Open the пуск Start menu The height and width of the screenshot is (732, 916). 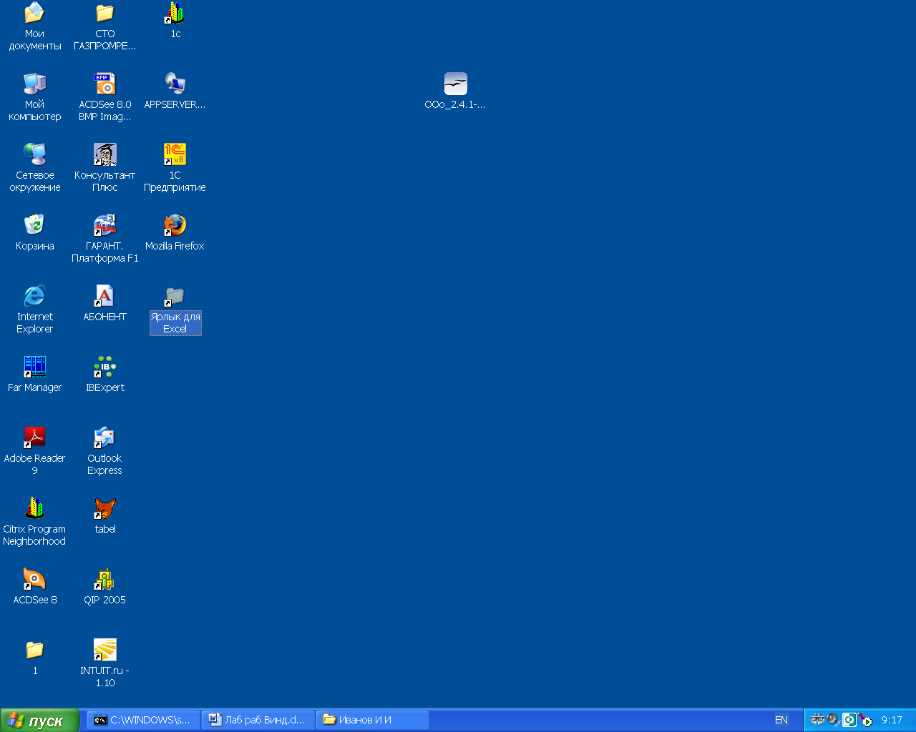pyautogui.click(x=39, y=721)
